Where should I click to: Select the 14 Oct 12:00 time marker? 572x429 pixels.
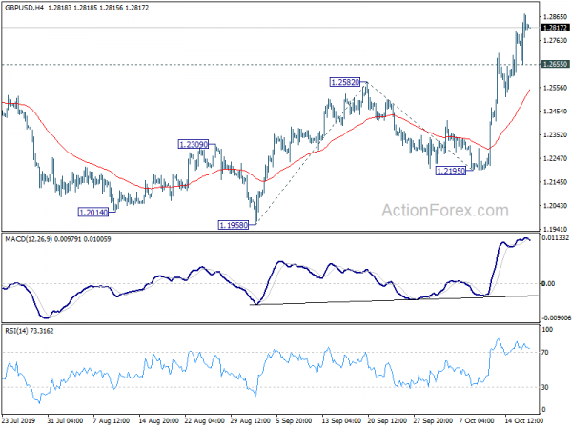[x=524, y=420]
